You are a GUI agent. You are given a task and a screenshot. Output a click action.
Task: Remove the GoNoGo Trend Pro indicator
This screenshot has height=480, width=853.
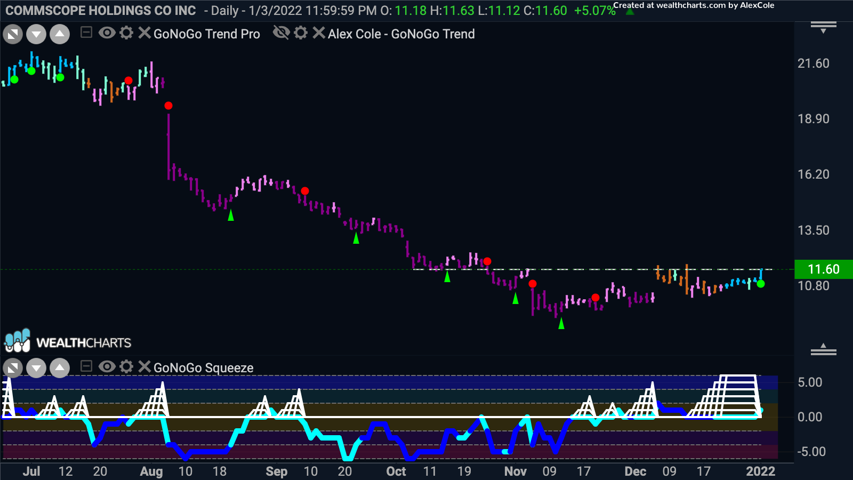(x=144, y=33)
